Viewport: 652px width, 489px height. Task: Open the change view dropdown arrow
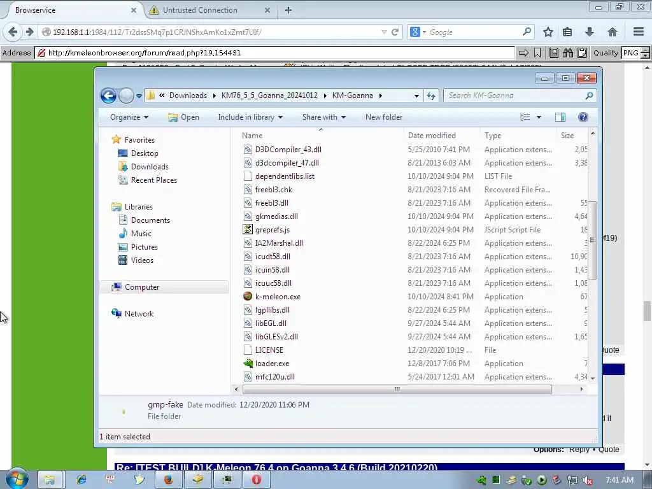pyautogui.click(x=539, y=117)
